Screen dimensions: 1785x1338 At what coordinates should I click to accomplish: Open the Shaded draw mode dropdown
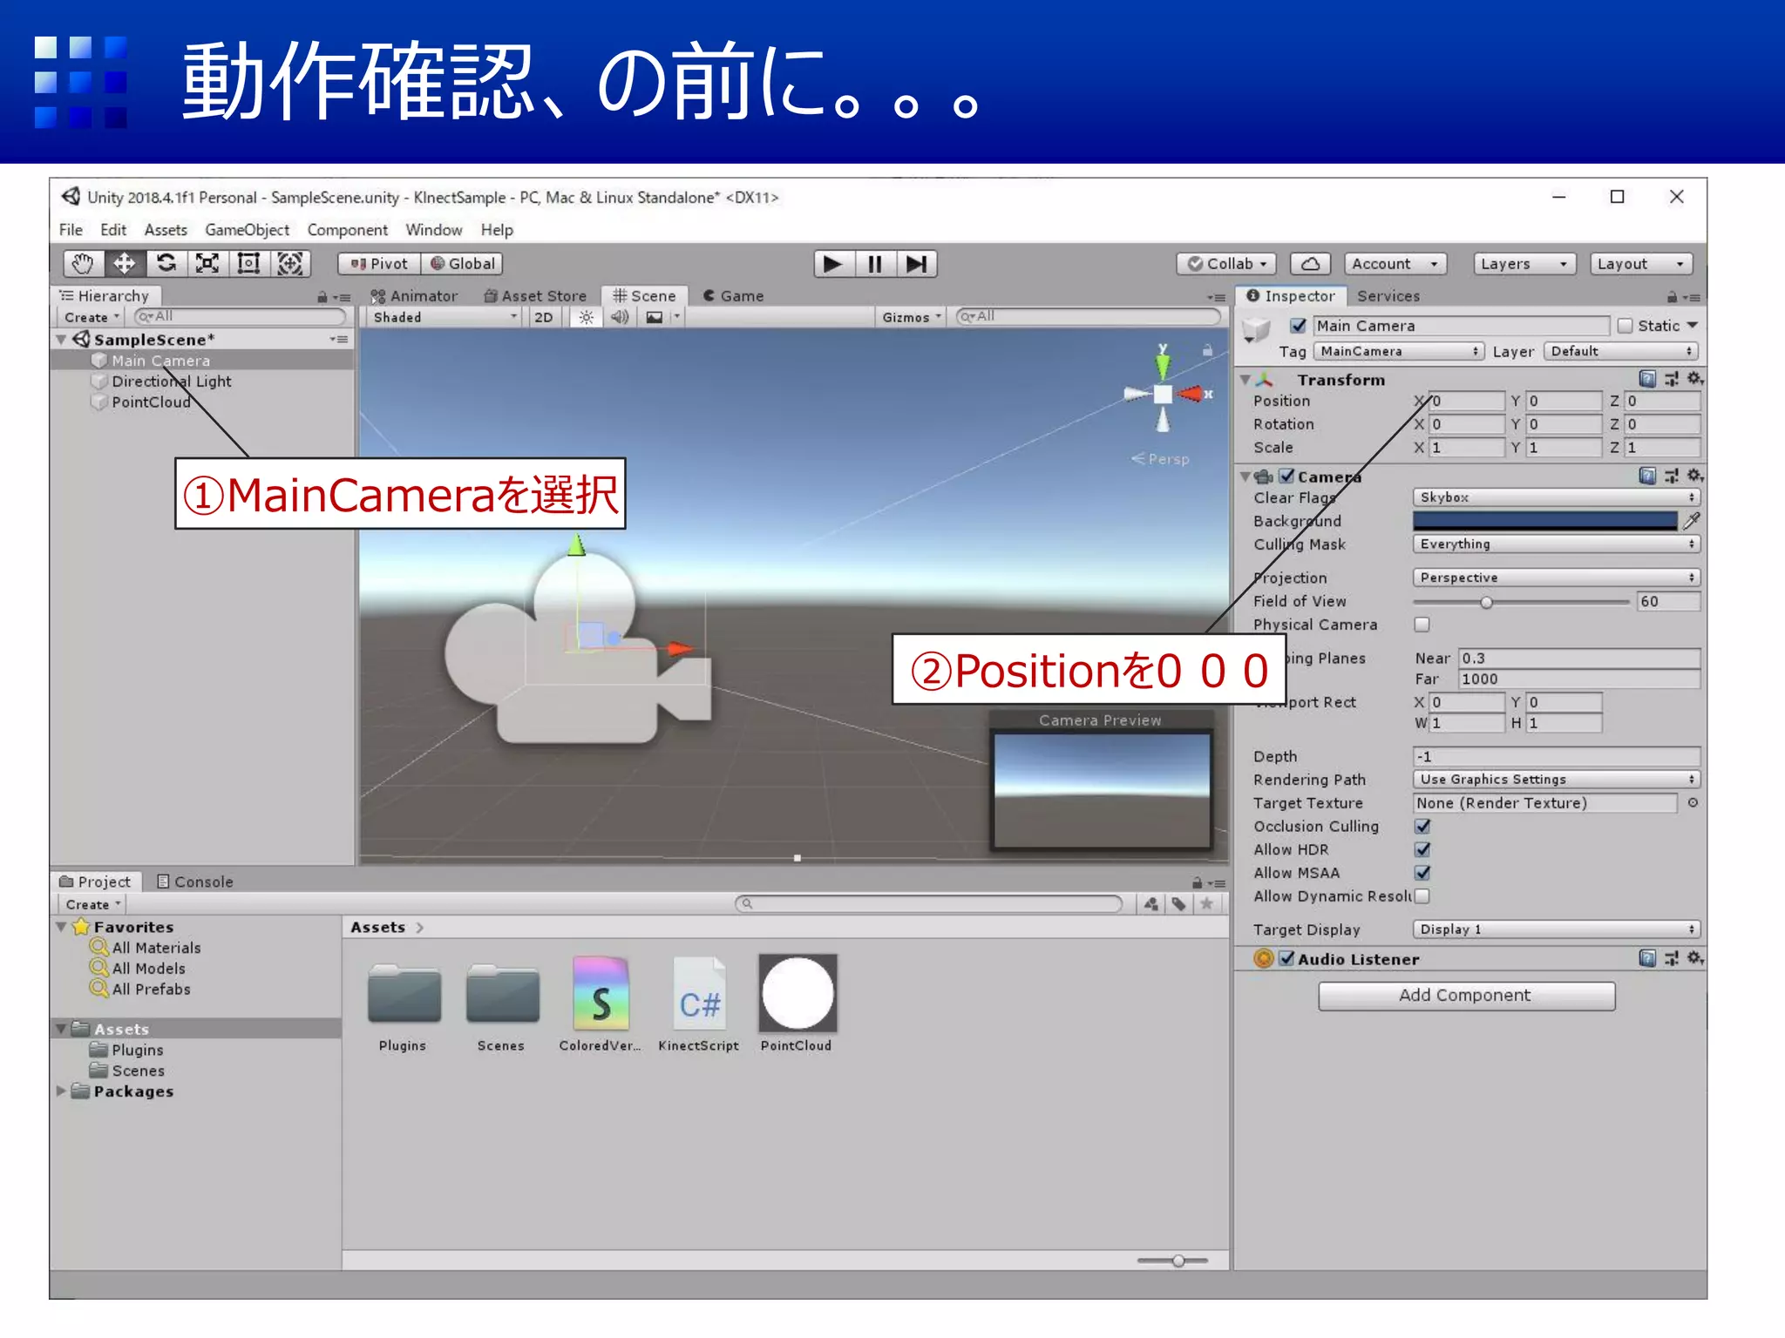pos(445,317)
